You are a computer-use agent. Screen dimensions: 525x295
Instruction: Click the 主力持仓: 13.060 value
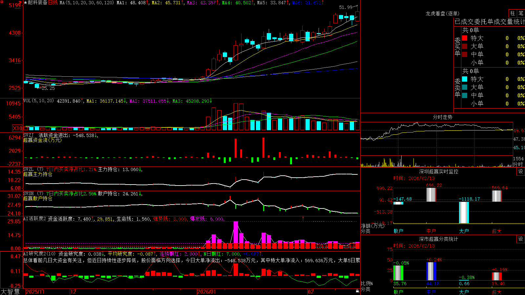pos(118,169)
